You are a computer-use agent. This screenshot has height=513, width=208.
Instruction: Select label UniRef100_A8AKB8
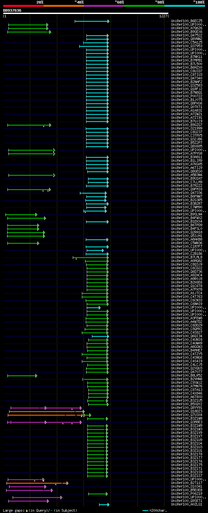click(187, 240)
